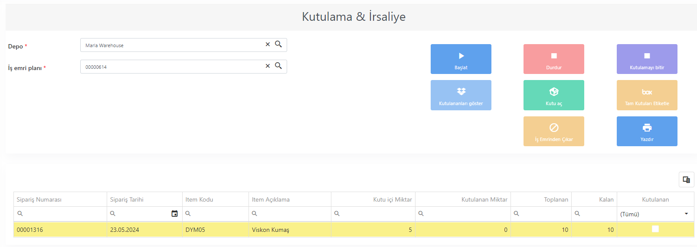This screenshot has height=247, width=697.
Task: Click the Durdur stop button
Action: pos(553,59)
